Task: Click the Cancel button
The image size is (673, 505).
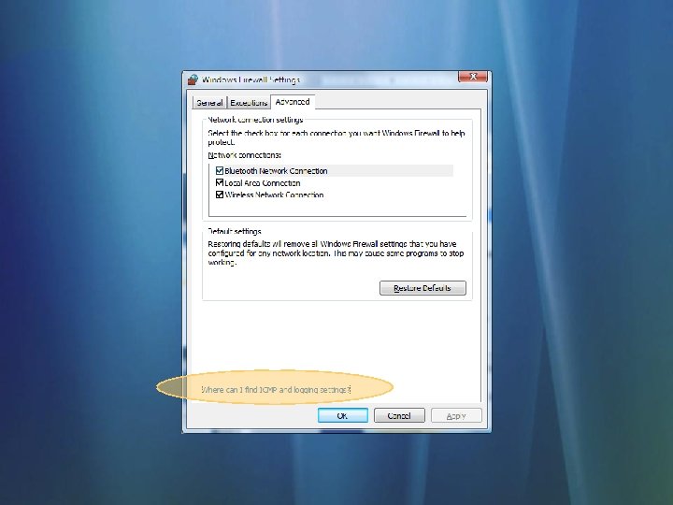Action: click(399, 415)
